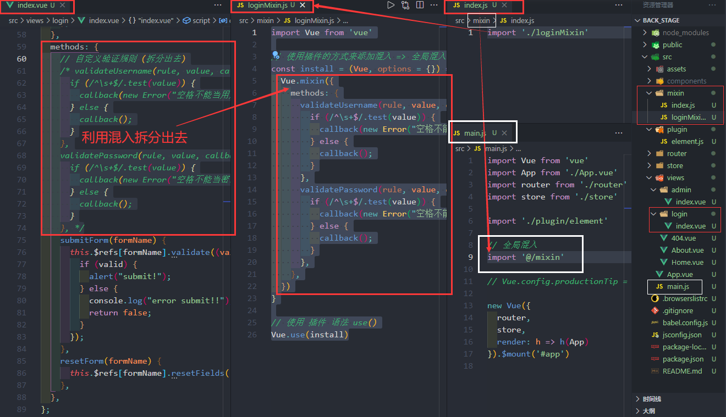Open the .gitignore file icon in explorer

pyautogui.click(x=654, y=310)
